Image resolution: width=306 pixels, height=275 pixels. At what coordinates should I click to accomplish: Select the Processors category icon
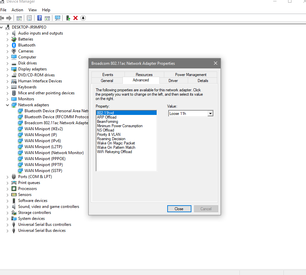[14, 189]
